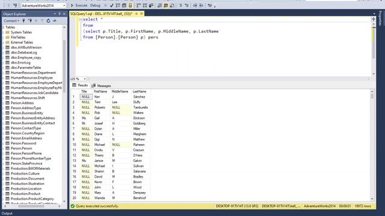Toggle auto-hide pin on Object Explorer

pos(60,14)
